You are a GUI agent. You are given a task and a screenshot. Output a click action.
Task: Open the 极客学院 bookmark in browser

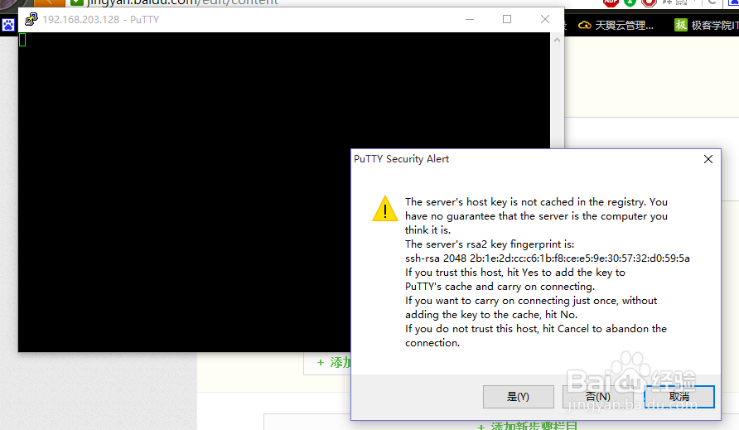pos(706,25)
